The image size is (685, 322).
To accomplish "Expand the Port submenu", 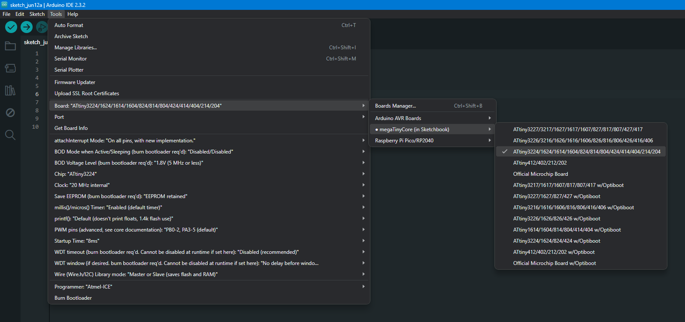I will click(x=209, y=117).
